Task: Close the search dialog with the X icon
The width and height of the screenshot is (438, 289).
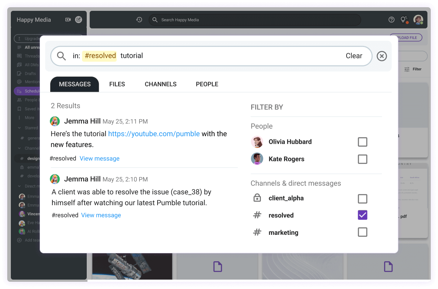Action: coord(382,56)
